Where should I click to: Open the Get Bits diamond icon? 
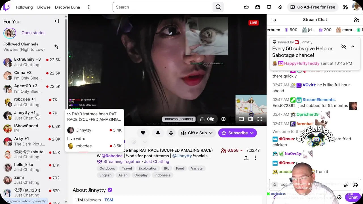[x=280, y=7]
